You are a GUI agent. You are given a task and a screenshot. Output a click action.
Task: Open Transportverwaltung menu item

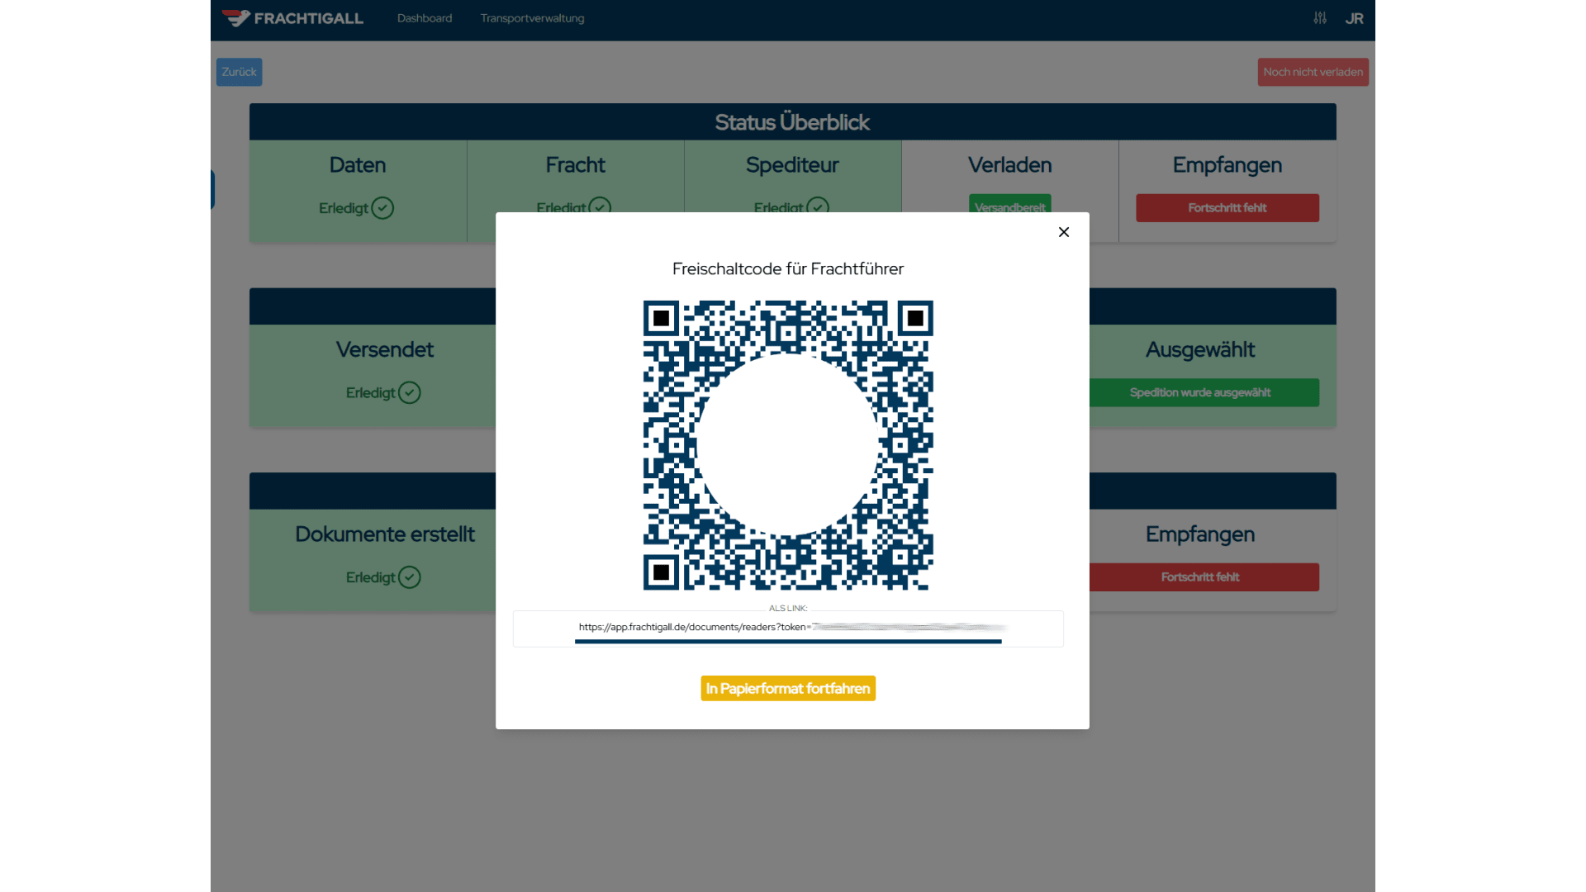pos(532,18)
